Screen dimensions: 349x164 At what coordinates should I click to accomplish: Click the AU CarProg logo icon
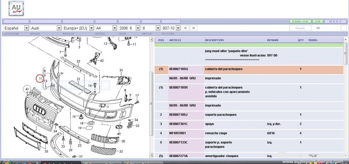16,8
